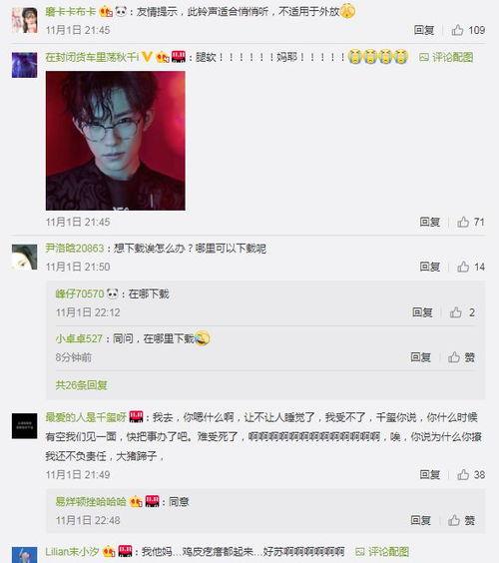The height and width of the screenshot is (563, 499).
Task: Reply to 尹浩晗20863's download question
Action: pyautogui.click(x=430, y=267)
